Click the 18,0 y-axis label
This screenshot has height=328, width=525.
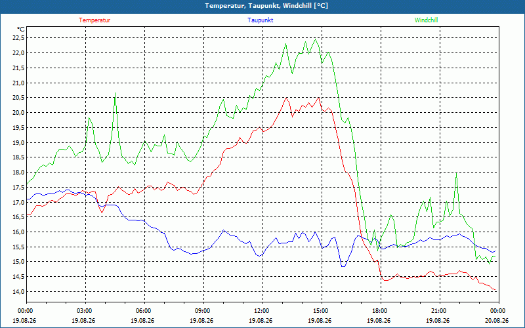(18, 173)
